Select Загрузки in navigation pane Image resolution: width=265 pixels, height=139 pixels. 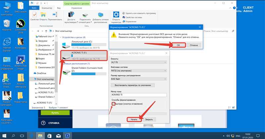click(43, 41)
